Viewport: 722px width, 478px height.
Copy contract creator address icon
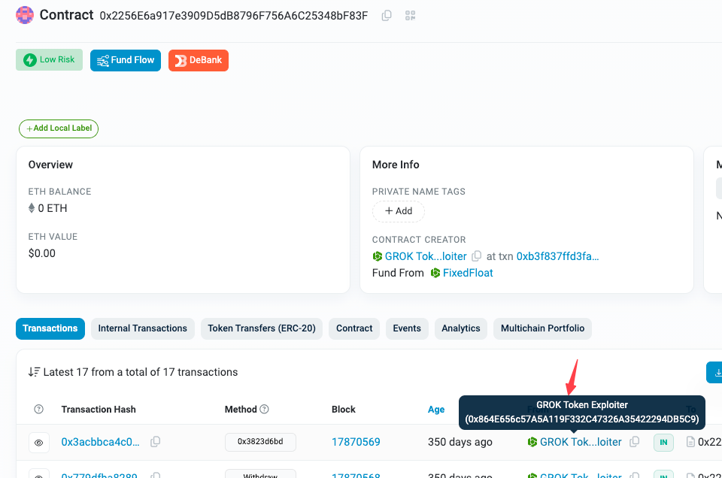click(477, 256)
